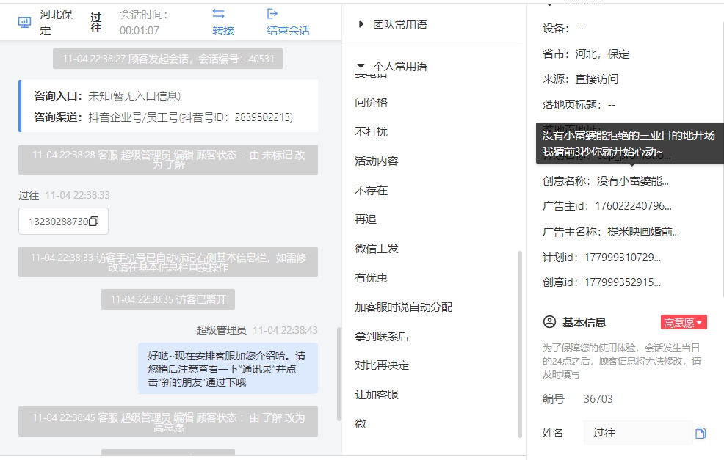Click the 广告主名称 value 提米映画婚前...
This screenshot has height=460, width=724.
click(643, 232)
